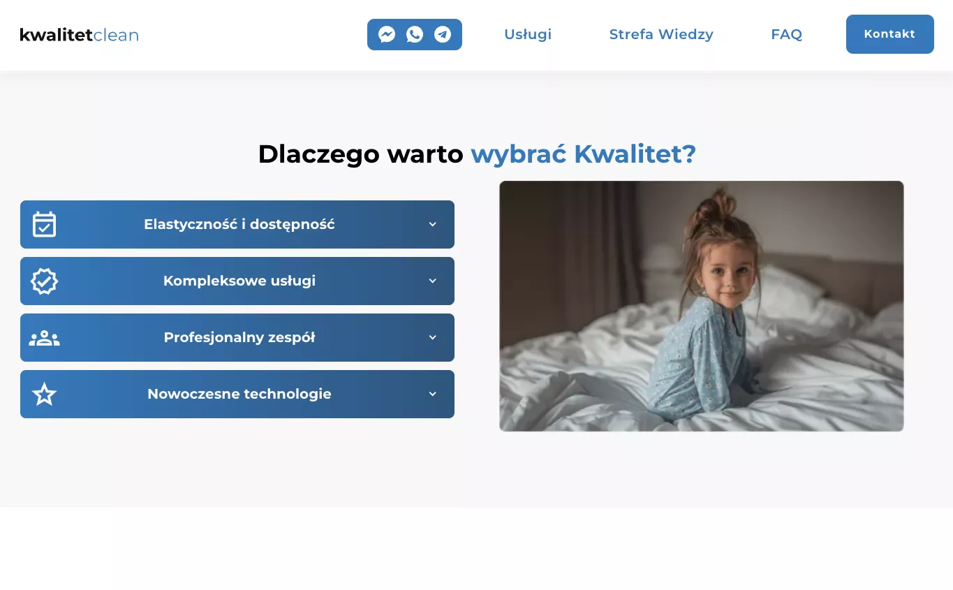The width and height of the screenshot is (953, 590).
Task: Click the star icon beside Nowoczesne technologie
Action: (44, 394)
